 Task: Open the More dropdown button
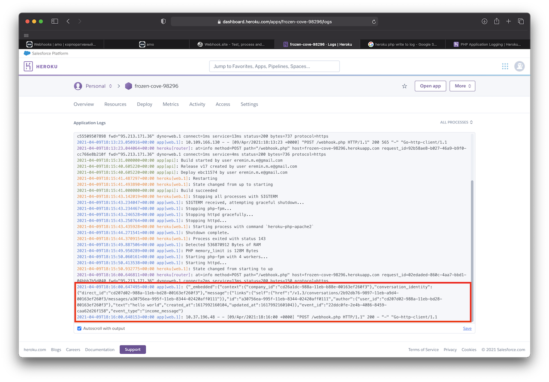pos(462,86)
